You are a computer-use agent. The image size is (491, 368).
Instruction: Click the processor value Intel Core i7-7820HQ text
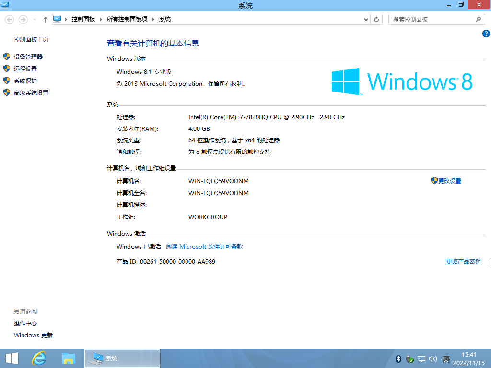(x=267, y=117)
